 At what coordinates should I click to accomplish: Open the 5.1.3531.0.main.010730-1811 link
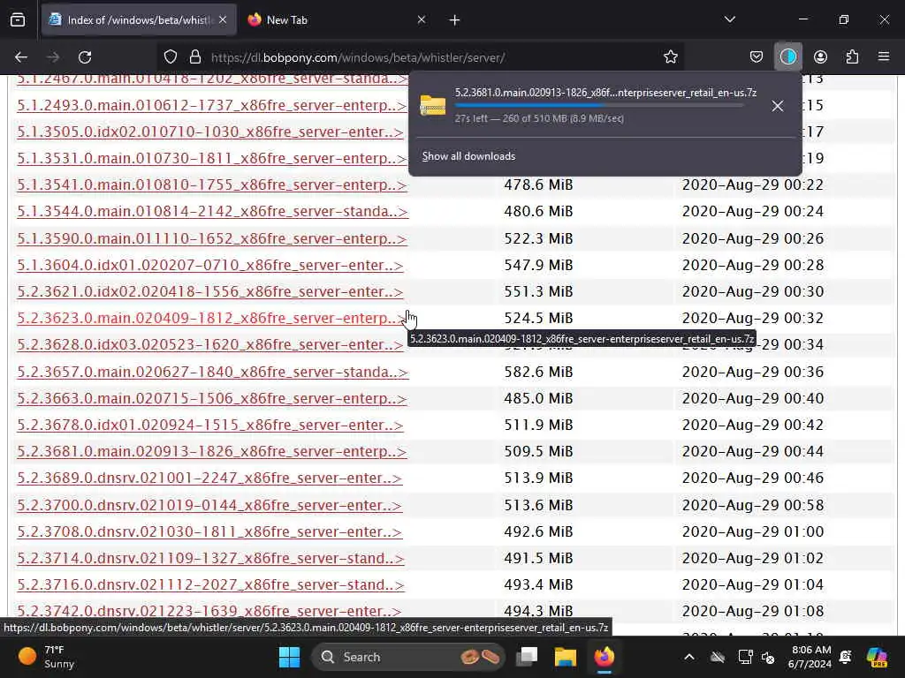[212, 159]
